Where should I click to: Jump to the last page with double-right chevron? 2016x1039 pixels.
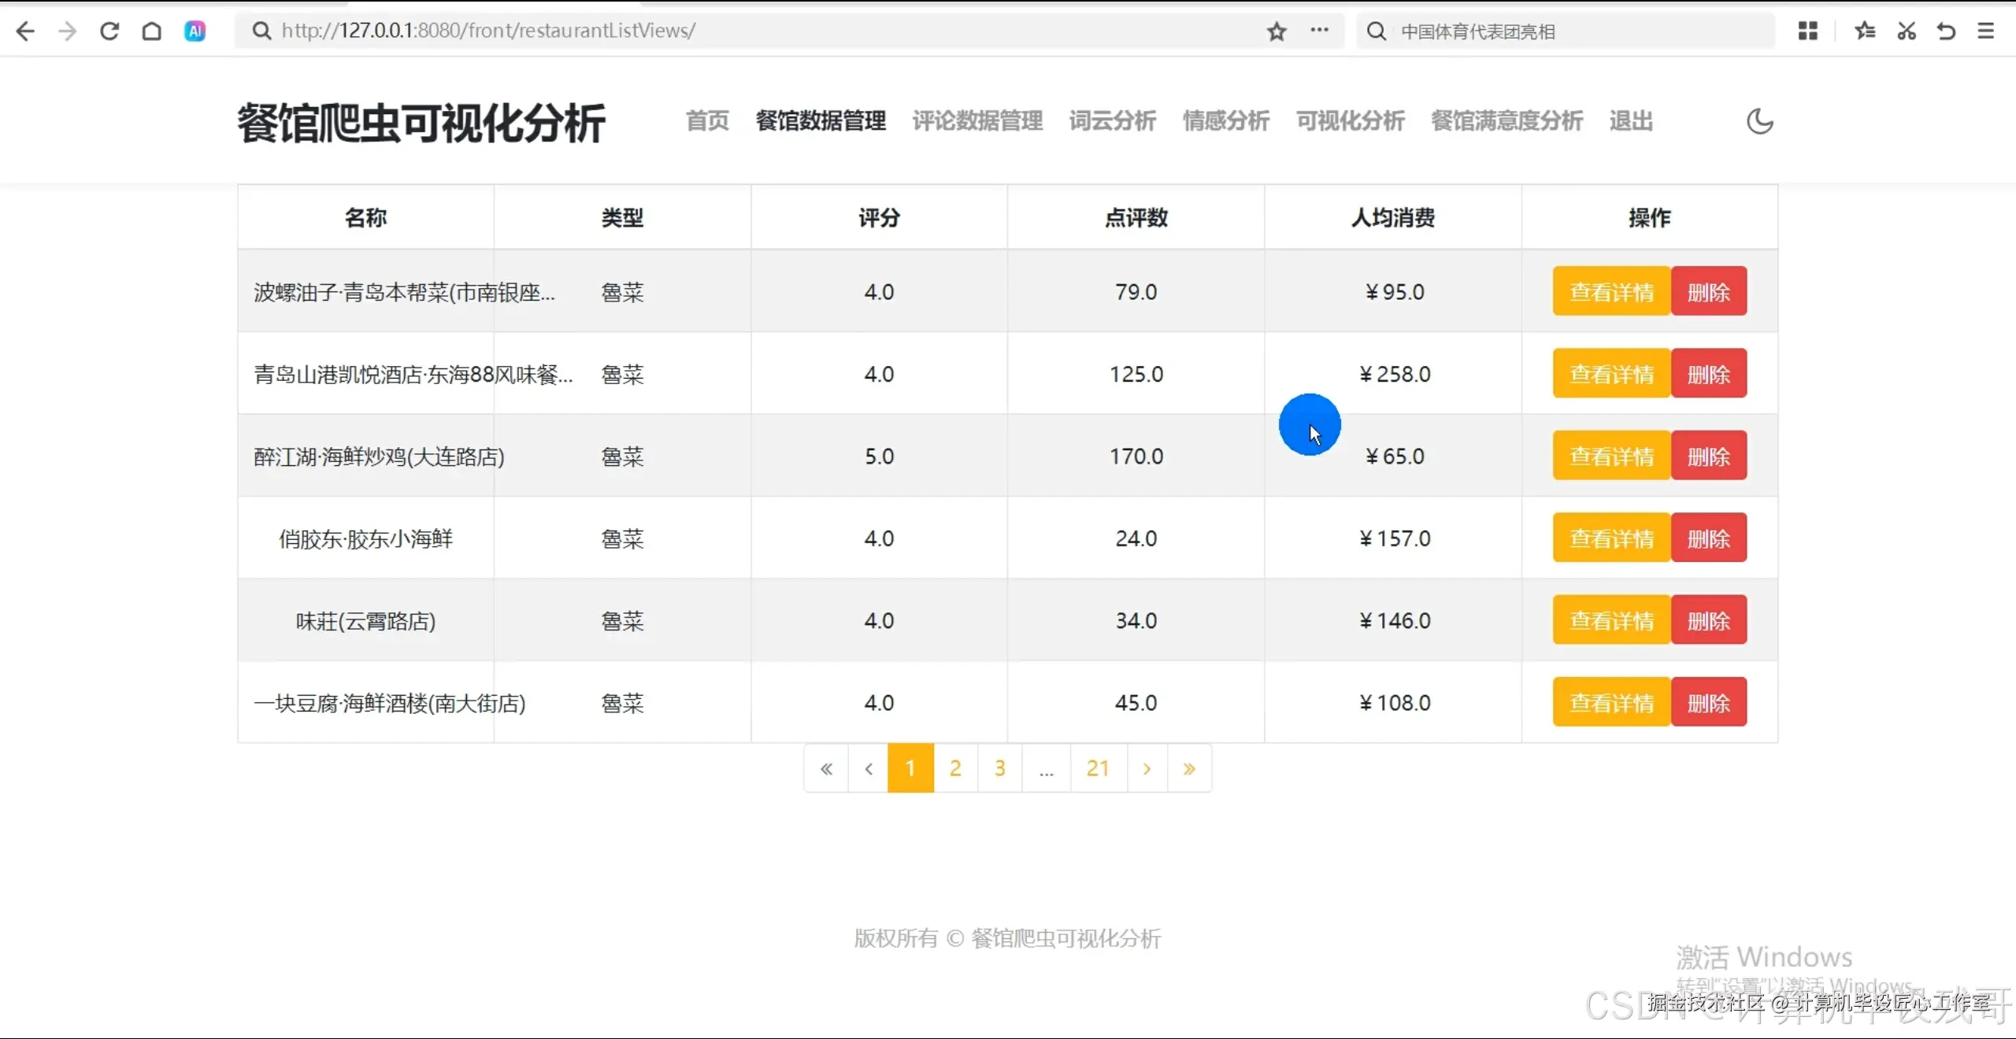[x=1189, y=768]
